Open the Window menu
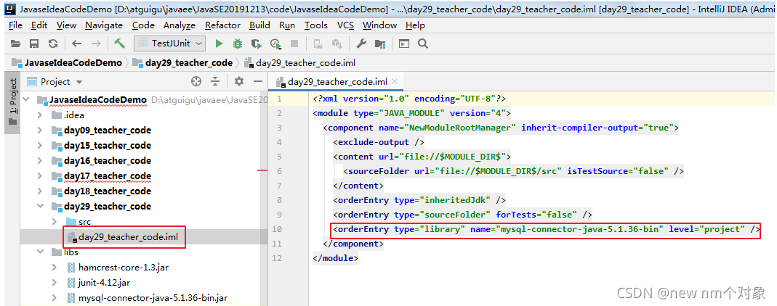Screen dimensions: 777x306 pos(379,25)
